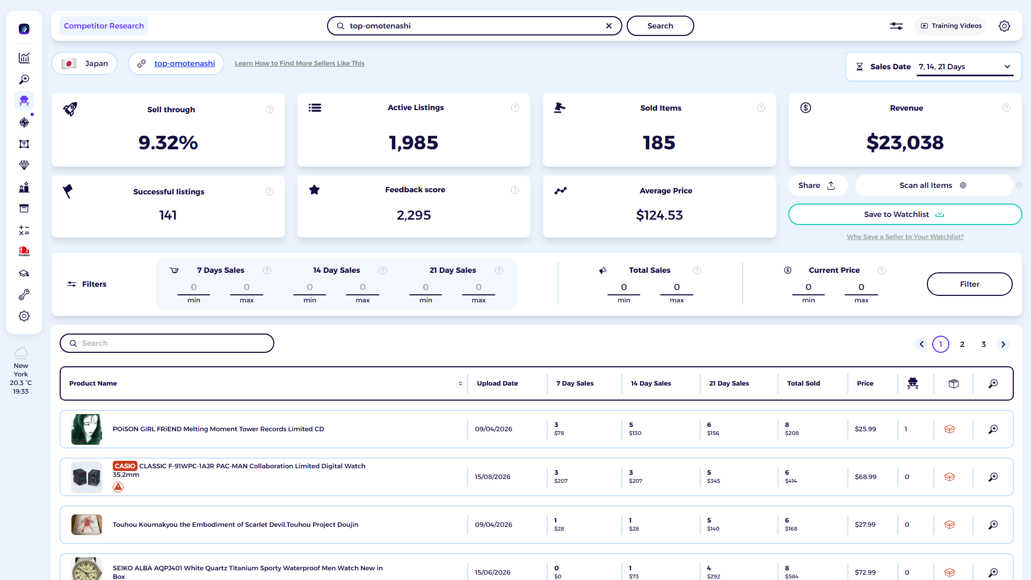Open the Competitor Research tab
1031x580 pixels.
pos(104,26)
